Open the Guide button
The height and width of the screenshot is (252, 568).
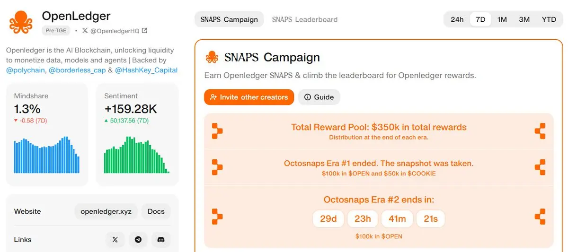click(x=319, y=97)
